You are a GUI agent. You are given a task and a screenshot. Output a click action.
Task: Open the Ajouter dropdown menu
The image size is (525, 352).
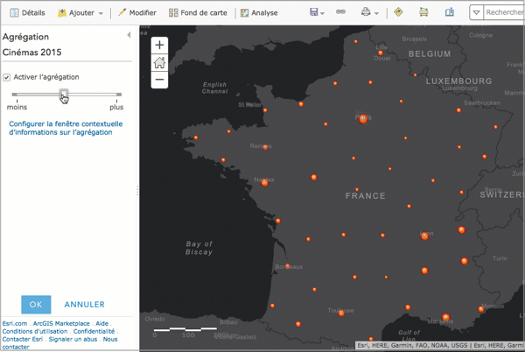[x=80, y=13]
